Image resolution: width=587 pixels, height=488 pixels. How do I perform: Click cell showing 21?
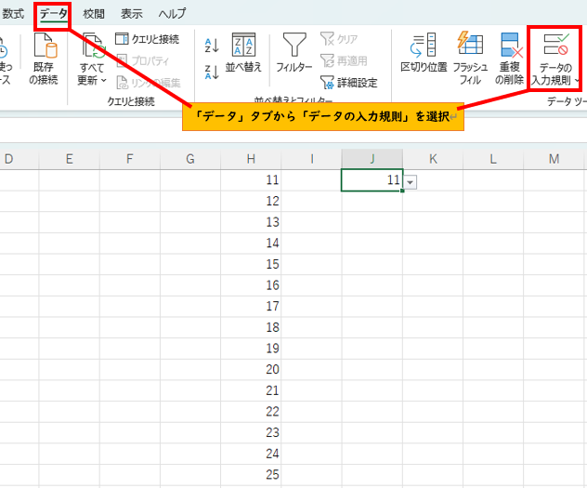[251, 390]
